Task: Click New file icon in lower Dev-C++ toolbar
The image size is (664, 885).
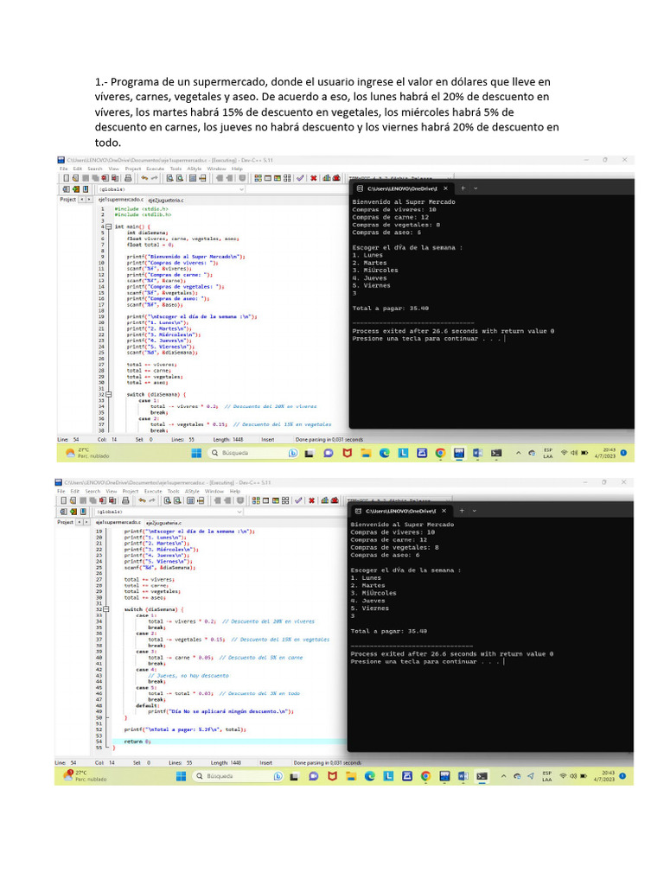Action: coord(63,500)
